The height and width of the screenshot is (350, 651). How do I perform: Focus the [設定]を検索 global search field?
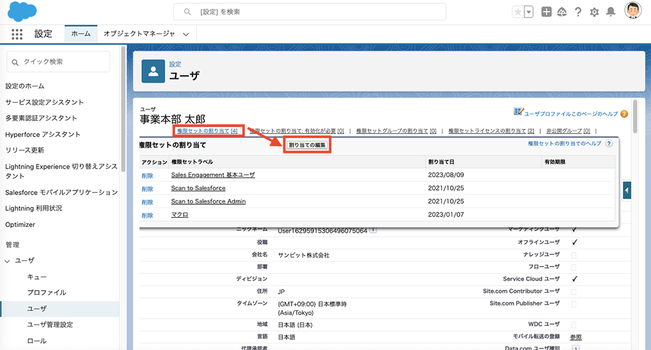tap(310, 12)
